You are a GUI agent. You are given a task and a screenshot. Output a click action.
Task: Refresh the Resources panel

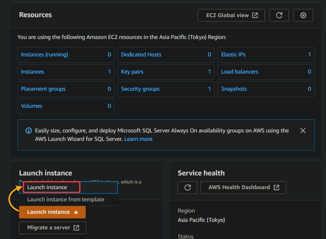tap(279, 15)
